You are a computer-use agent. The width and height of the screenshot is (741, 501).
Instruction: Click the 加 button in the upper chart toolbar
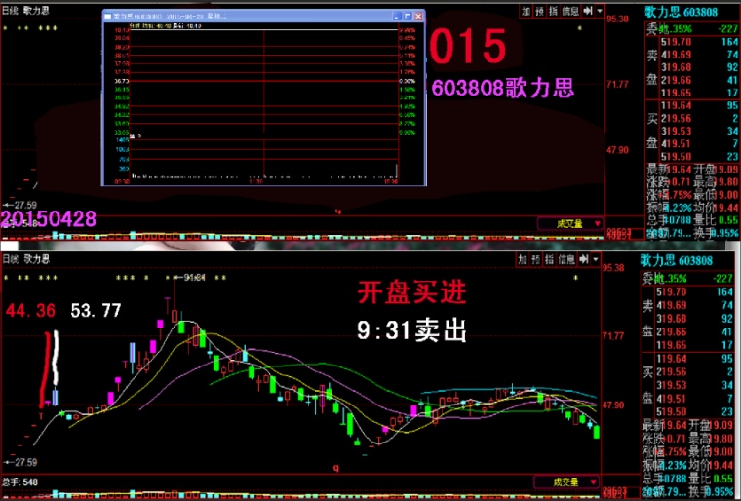point(526,11)
